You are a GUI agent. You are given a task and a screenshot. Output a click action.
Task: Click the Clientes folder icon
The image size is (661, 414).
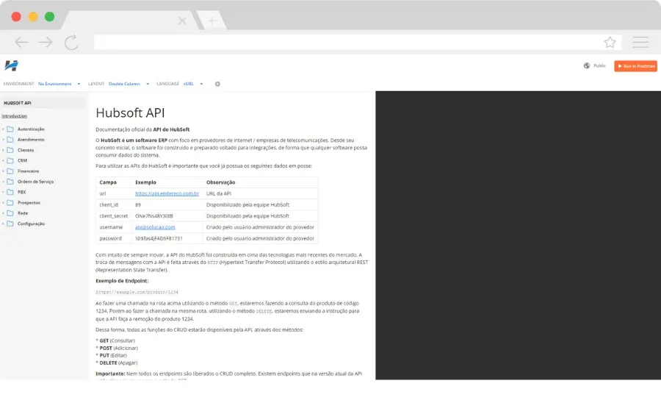click(10, 150)
